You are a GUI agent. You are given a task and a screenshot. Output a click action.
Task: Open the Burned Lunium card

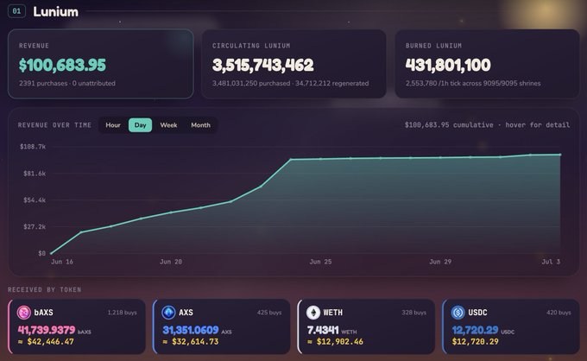(x=487, y=64)
